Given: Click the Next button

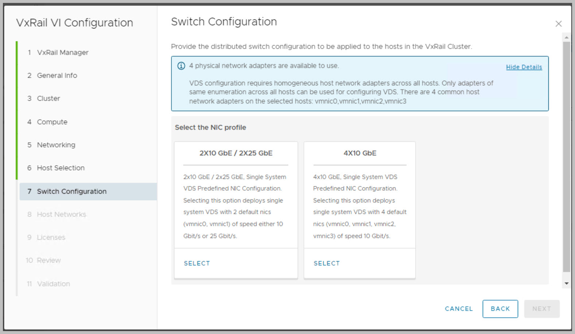Looking at the screenshot, I should (x=541, y=309).
